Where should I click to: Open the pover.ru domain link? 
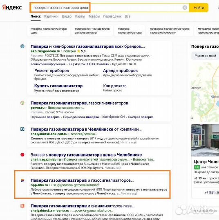coord(38,108)
